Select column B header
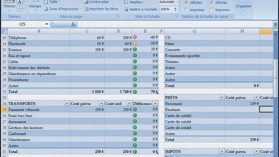 coord(39,31)
